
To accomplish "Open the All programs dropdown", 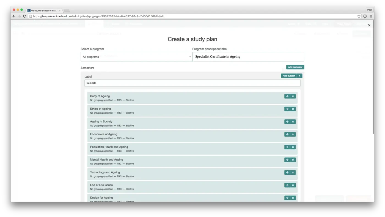I will pyautogui.click(x=136, y=57).
